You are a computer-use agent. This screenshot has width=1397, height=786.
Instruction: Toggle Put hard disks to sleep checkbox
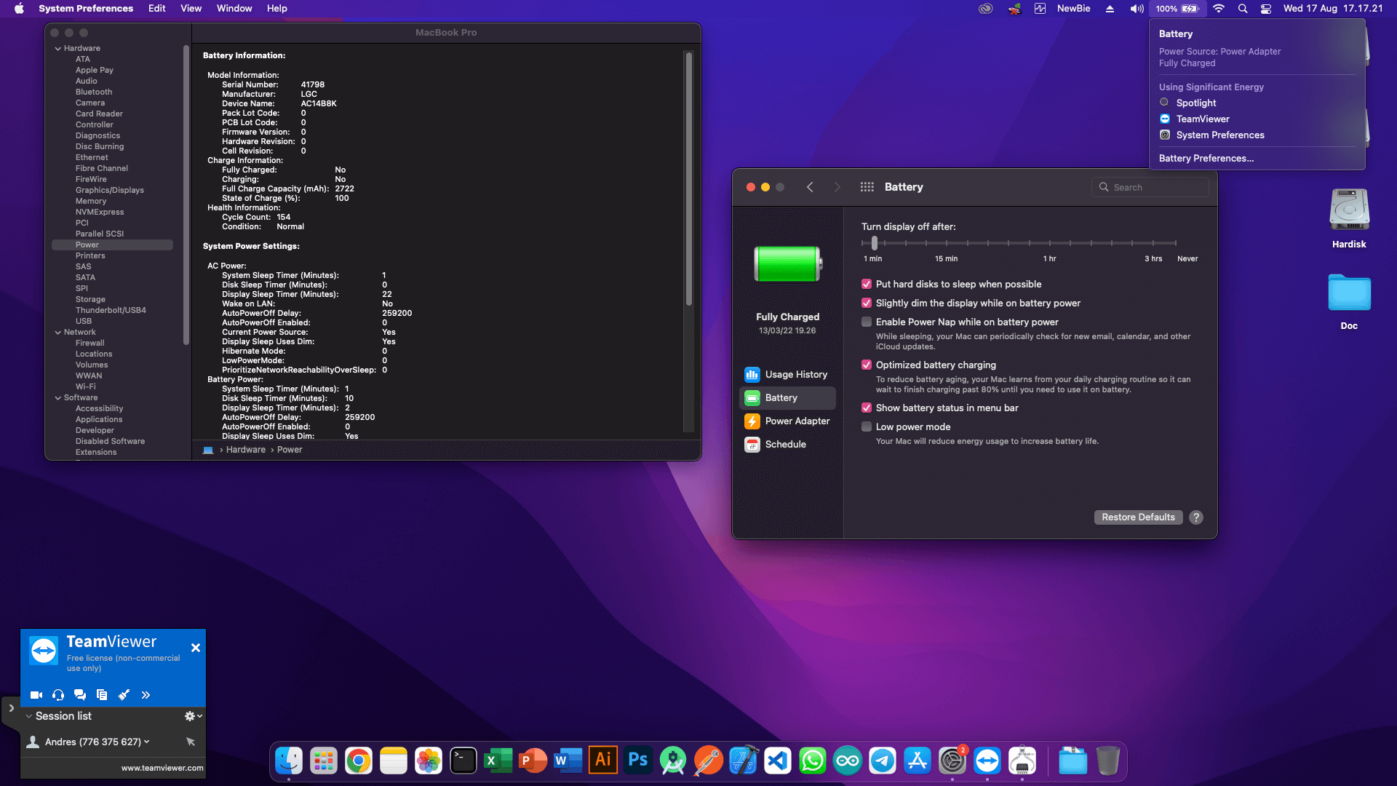867,285
